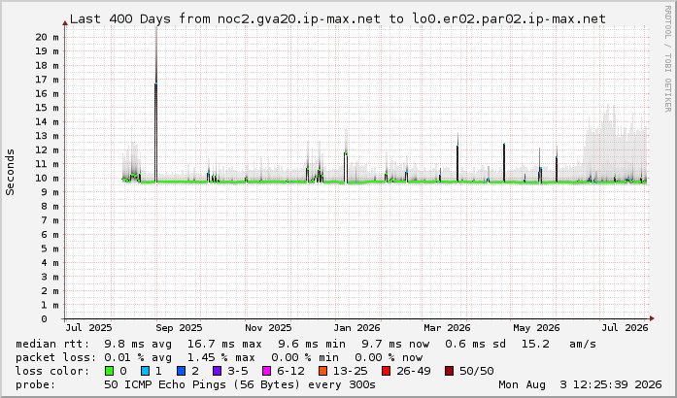Screen dimensions: 677x398
Task: Click the '1 m' y-axis tick label
Action: click(50, 305)
